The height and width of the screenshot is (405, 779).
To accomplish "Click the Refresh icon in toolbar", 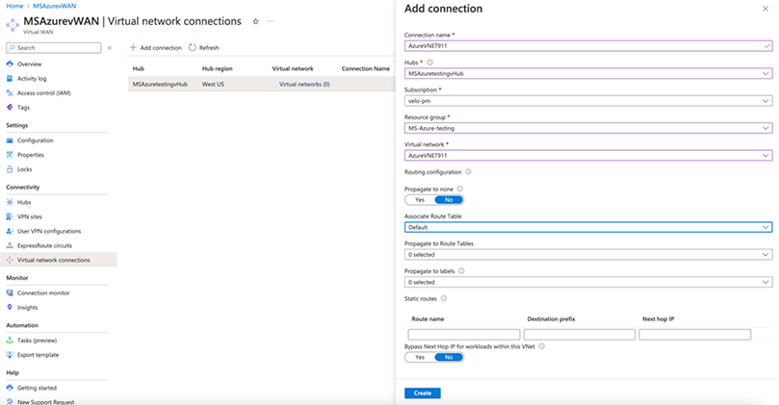I will click(193, 47).
